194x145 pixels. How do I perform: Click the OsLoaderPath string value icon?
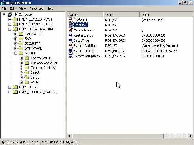(x=71, y=30)
